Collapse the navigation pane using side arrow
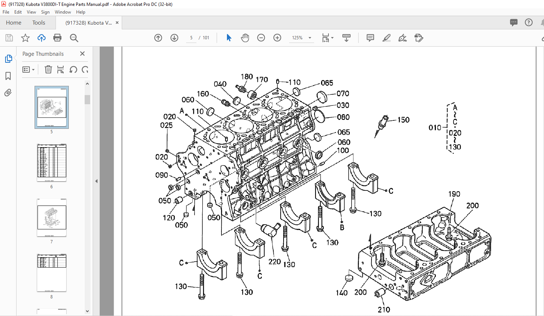The height and width of the screenshot is (316, 544). click(96, 181)
